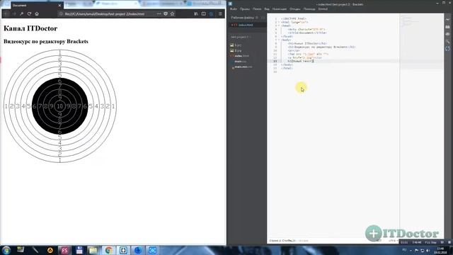
Task: Open the Навигация menu in Brackets
Action: (280, 9)
